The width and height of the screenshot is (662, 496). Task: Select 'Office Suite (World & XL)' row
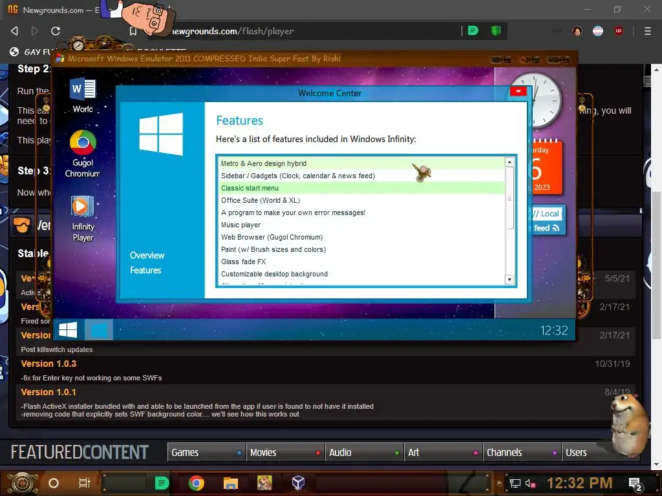tap(361, 200)
